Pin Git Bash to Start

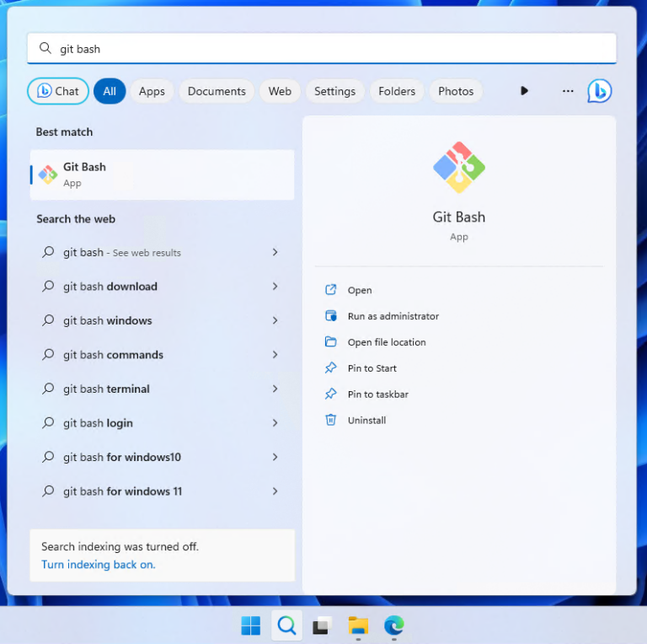tap(372, 368)
